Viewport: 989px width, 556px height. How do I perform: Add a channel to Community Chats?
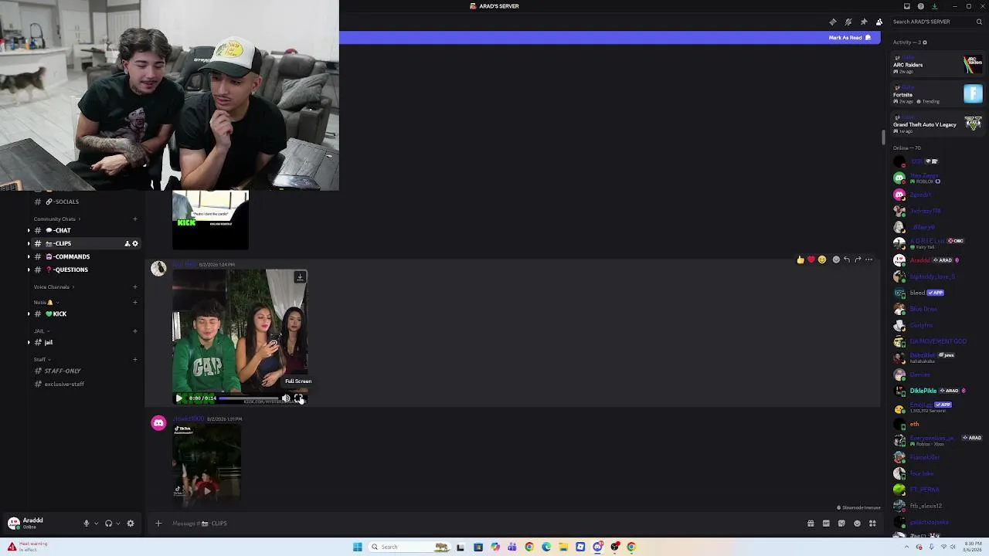tap(135, 219)
